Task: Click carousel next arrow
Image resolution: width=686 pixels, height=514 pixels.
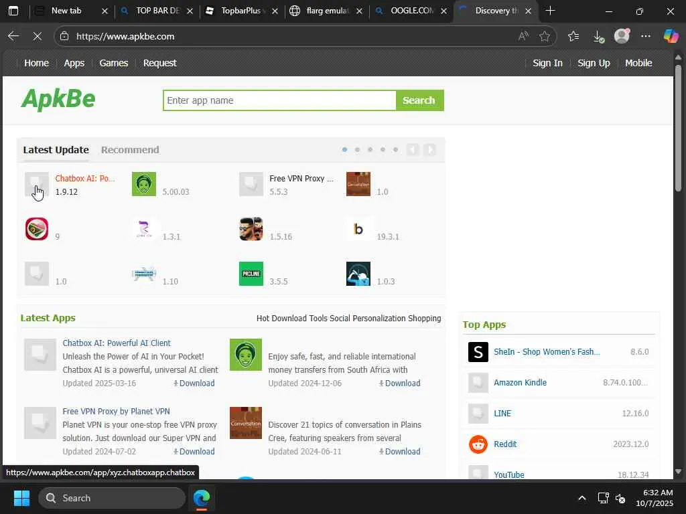Action: [429, 149]
